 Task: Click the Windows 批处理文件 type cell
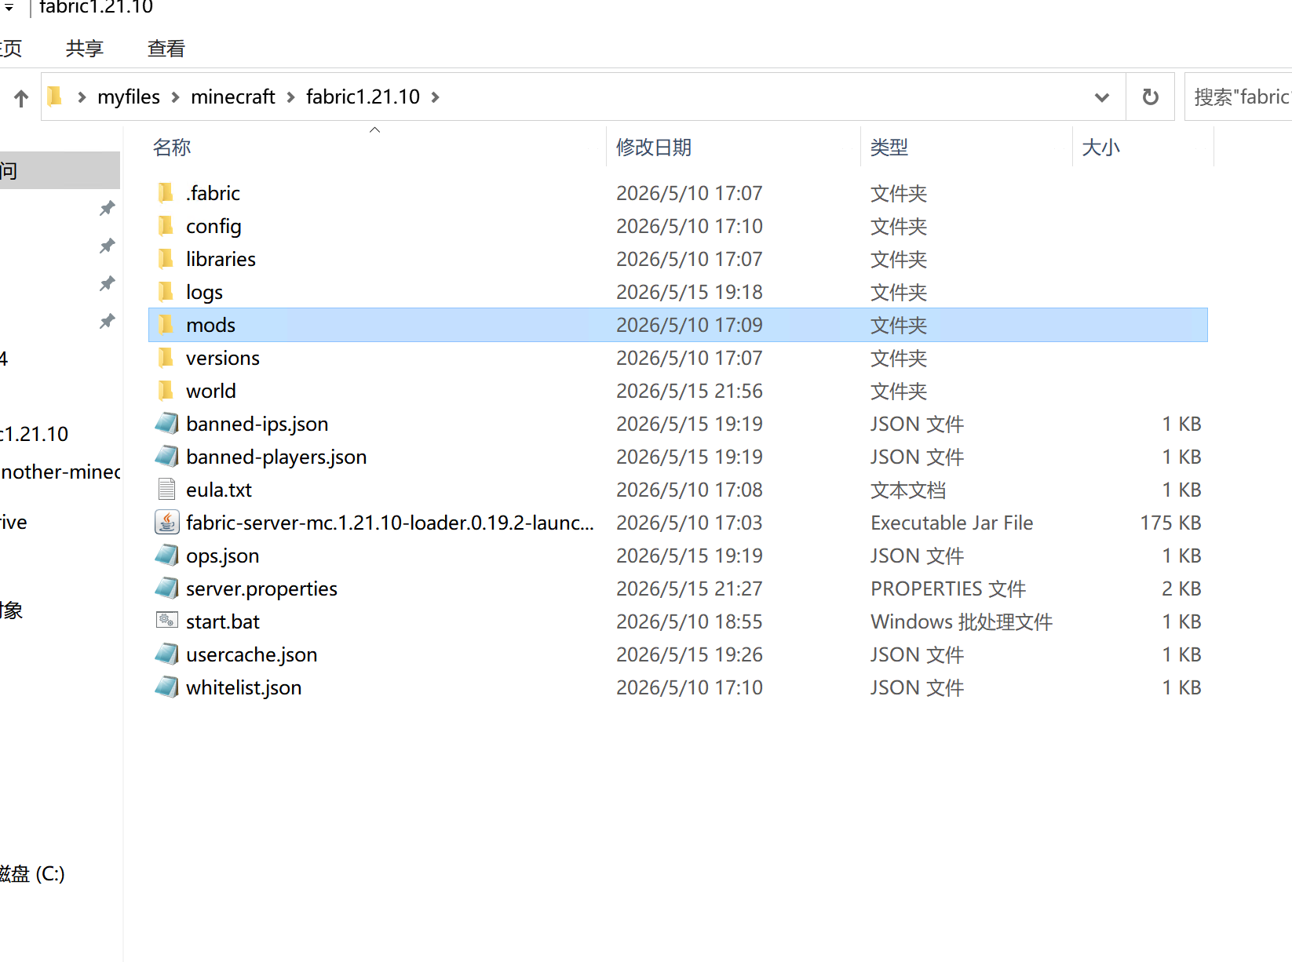pyautogui.click(x=962, y=621)
